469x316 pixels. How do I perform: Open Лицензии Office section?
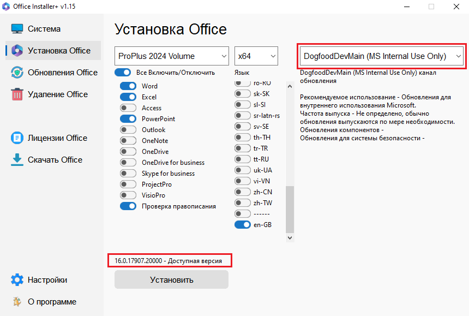[x=53, y=138]
